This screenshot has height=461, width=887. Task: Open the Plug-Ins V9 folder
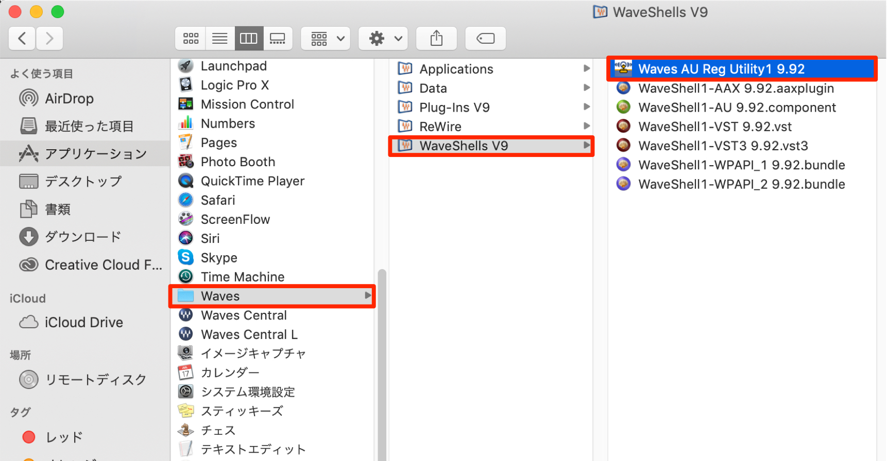click(x=491, y=107)
